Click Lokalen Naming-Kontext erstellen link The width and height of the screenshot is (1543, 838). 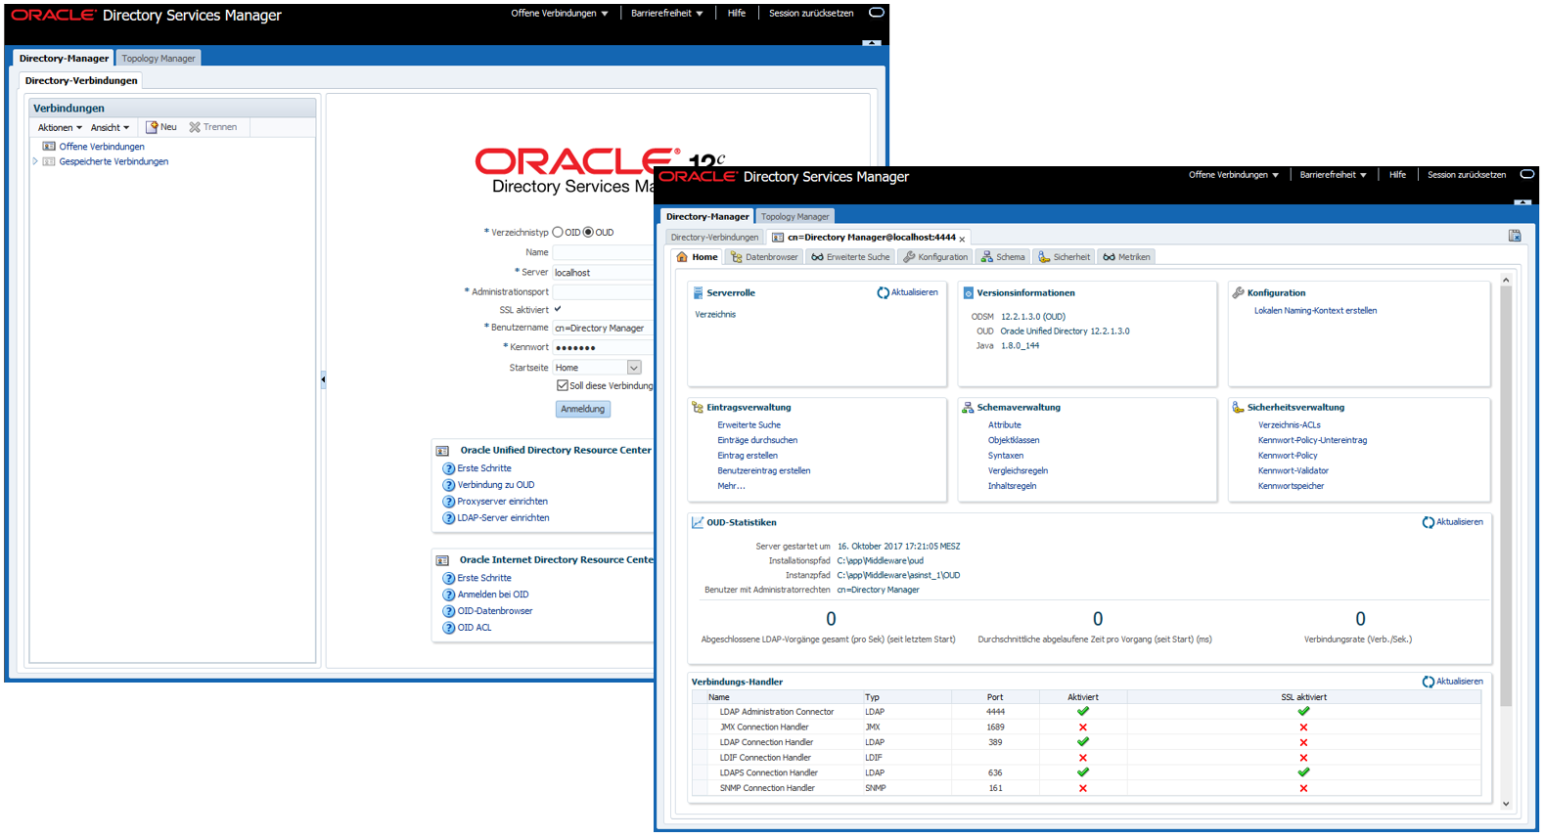click(x=1315, y=311)
